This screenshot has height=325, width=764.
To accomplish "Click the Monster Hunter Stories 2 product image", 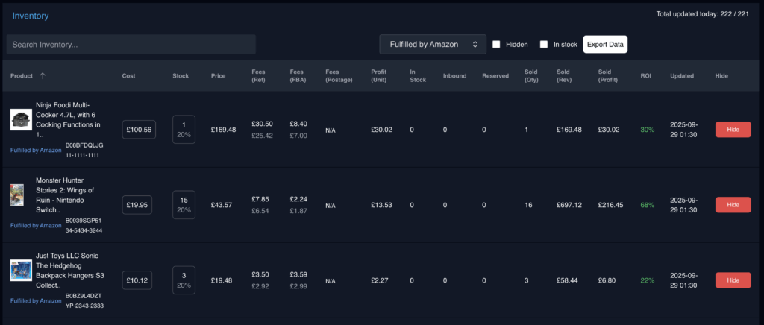I will pyautogui.click(x=17, y=195).
